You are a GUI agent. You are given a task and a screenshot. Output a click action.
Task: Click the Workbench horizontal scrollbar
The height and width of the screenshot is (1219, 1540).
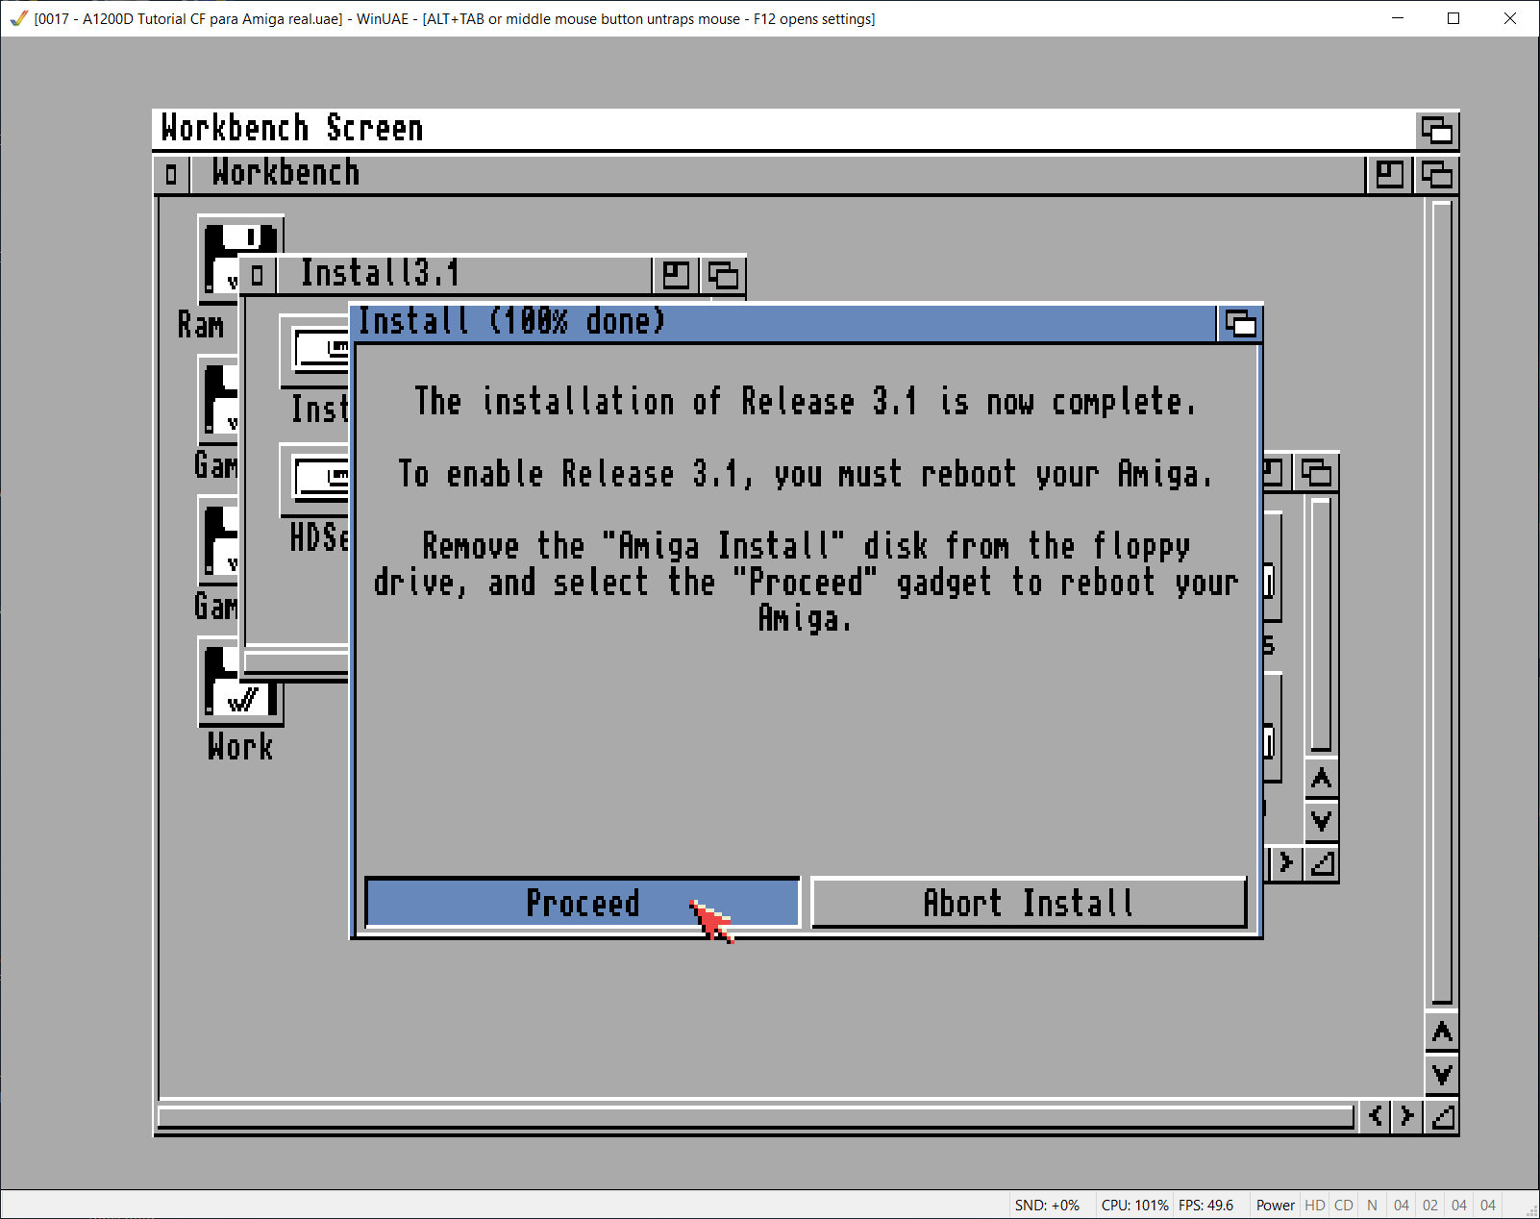(756, 1116)
